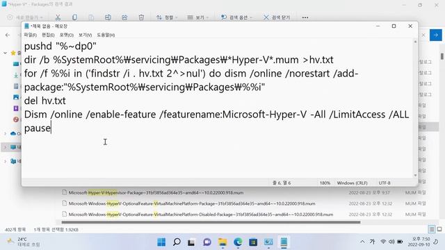
Task: Open the weather widget showing 24°C
Action: 23,242
